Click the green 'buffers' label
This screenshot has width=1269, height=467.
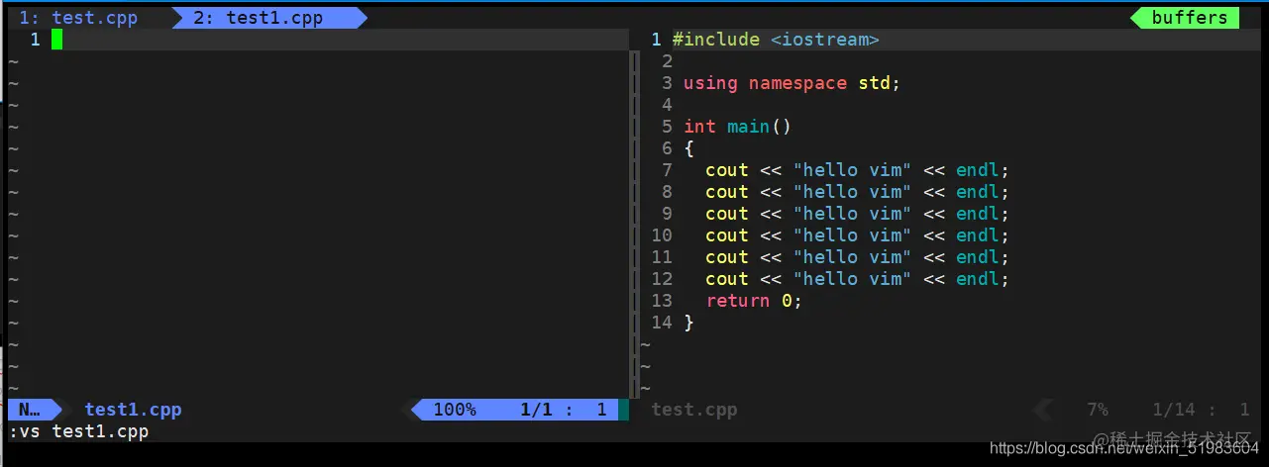pyautogui.click(x=1189, y=18)
